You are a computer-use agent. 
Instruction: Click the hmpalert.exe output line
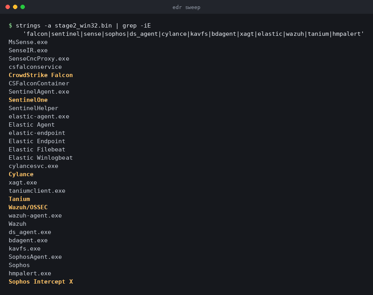(x=30, y=273)
